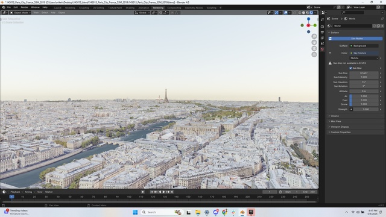
Task: Open the timeline Playback popover
Action: point(16,192)
